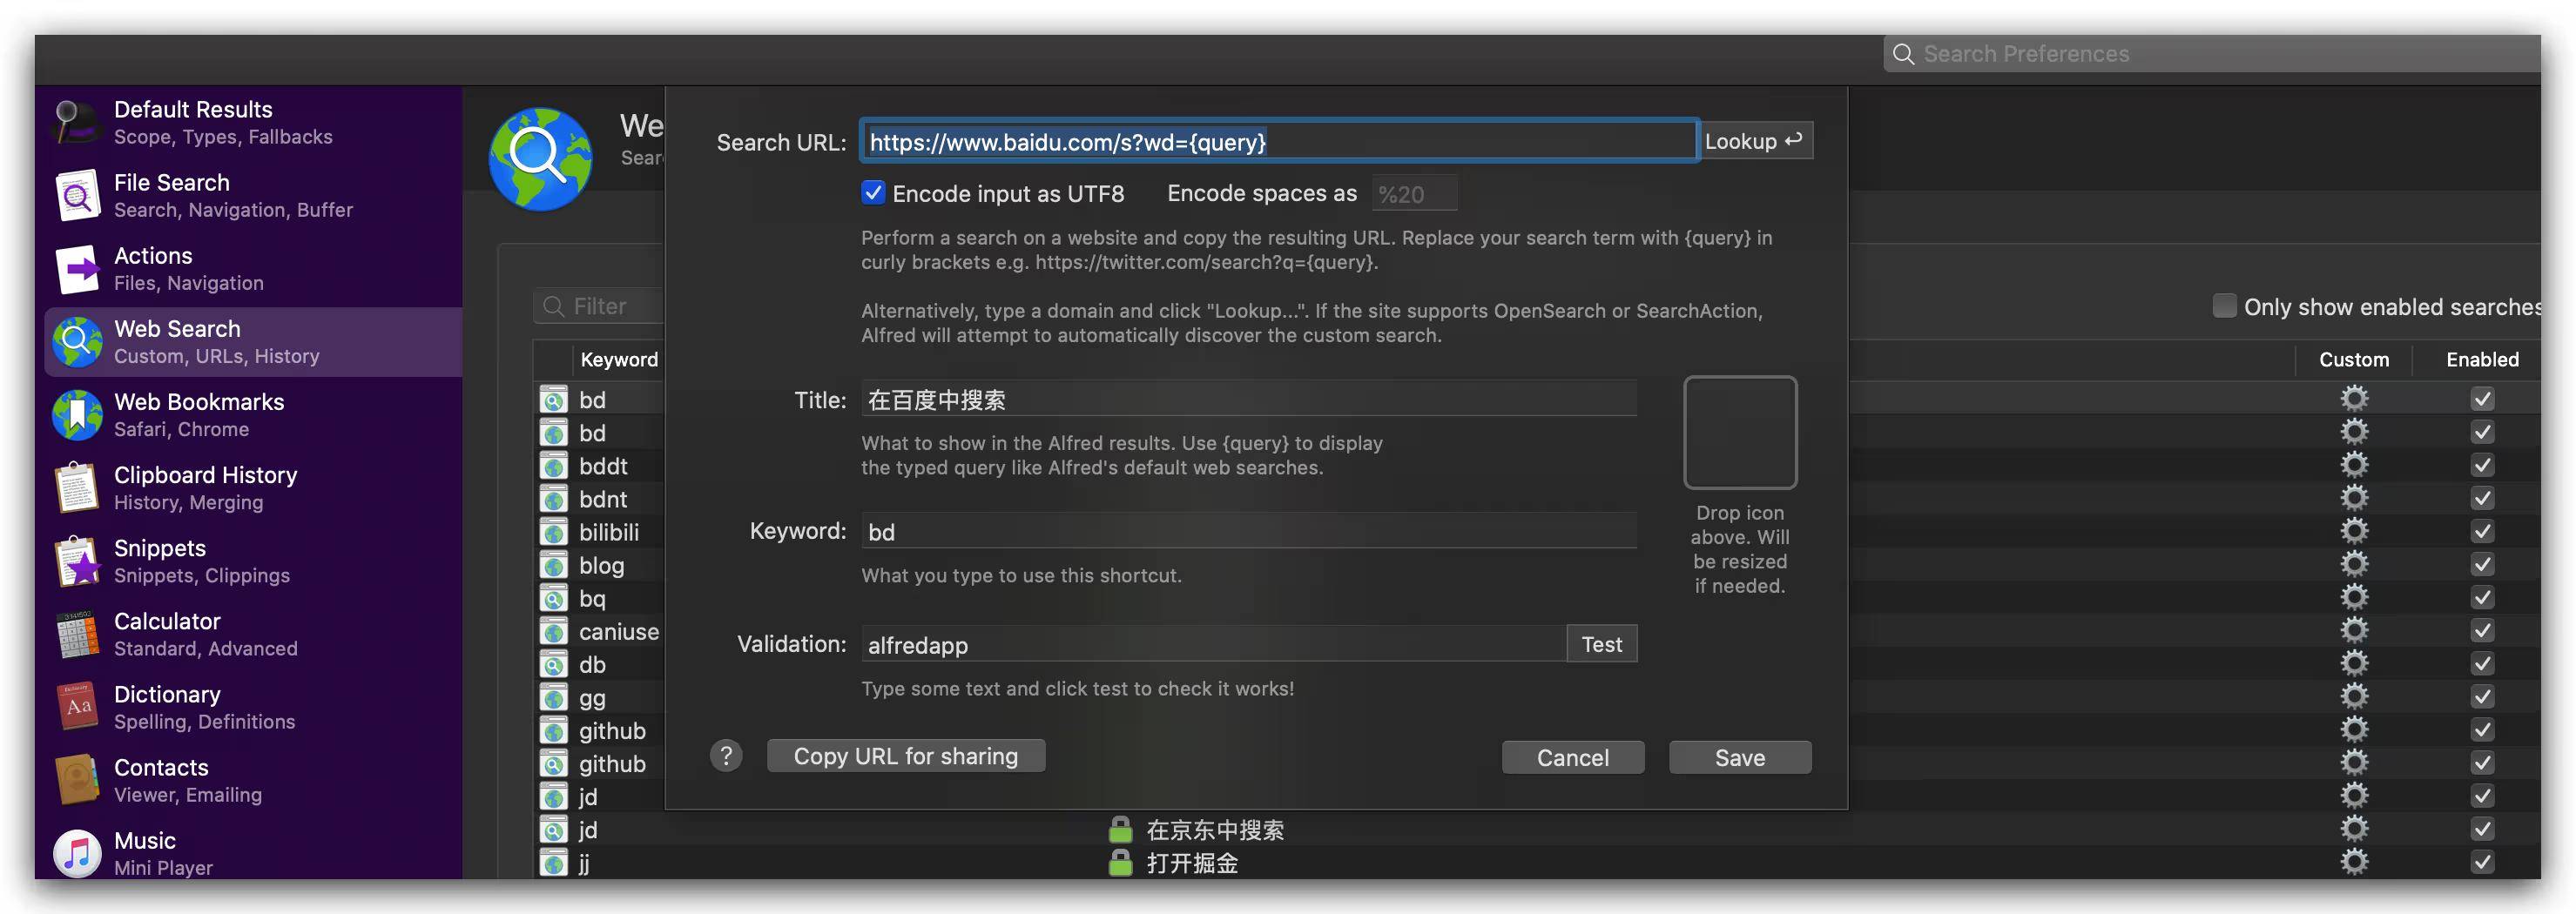This screenshot has width=2576, height=914.
Task: Click the custom gear icon in gg row
Action: tap(2354, 696)
